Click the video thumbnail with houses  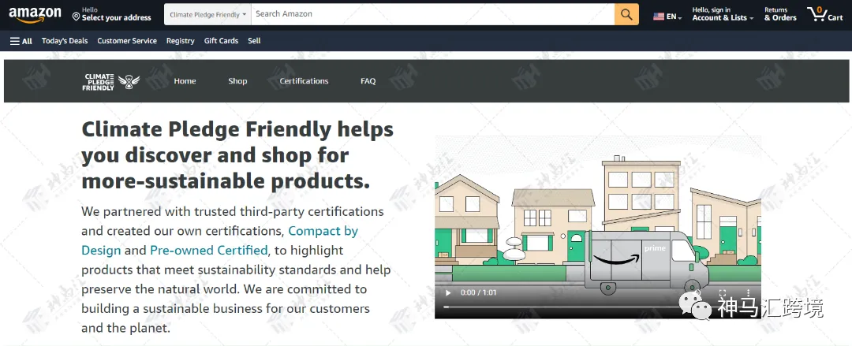point(598,227)
